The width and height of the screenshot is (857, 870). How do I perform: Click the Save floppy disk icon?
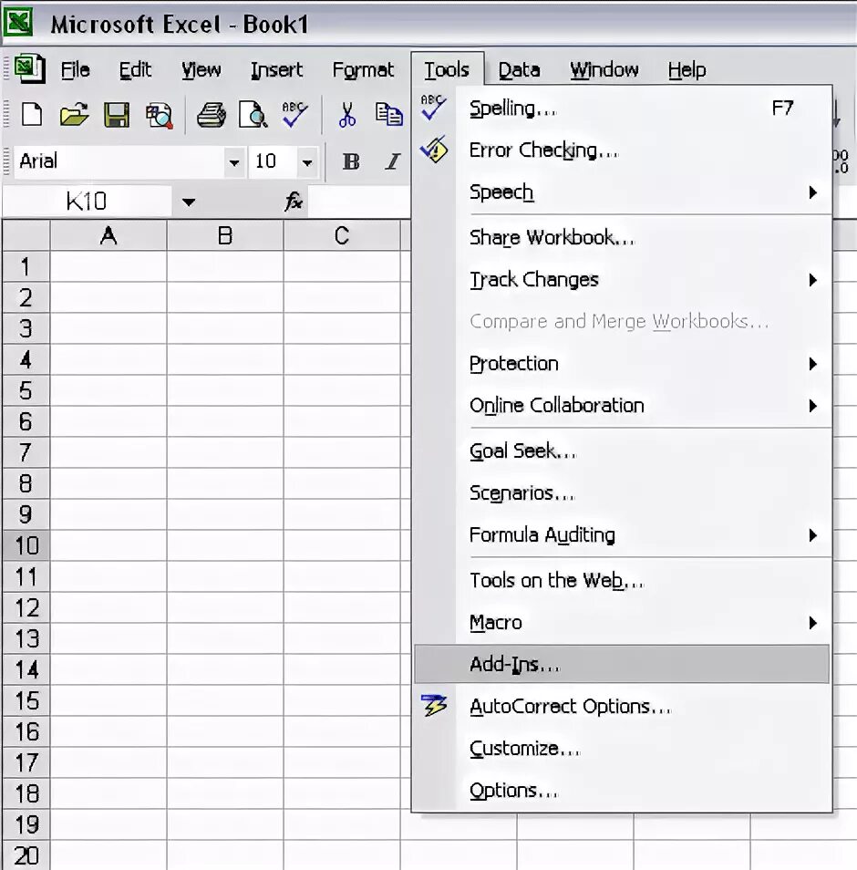click(117, 115)
